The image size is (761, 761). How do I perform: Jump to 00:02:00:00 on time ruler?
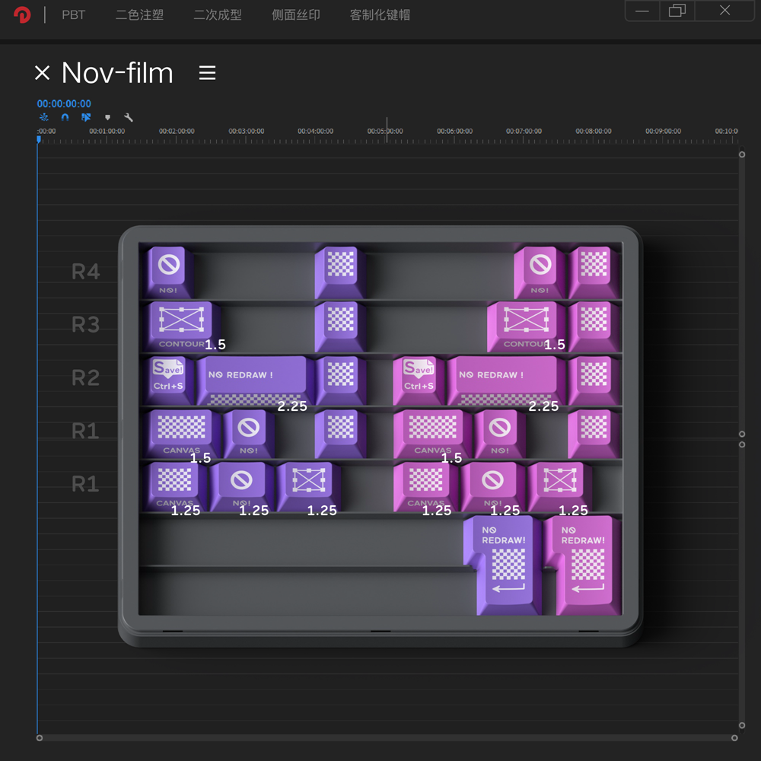pyautogui.click(x=177, y=131)
